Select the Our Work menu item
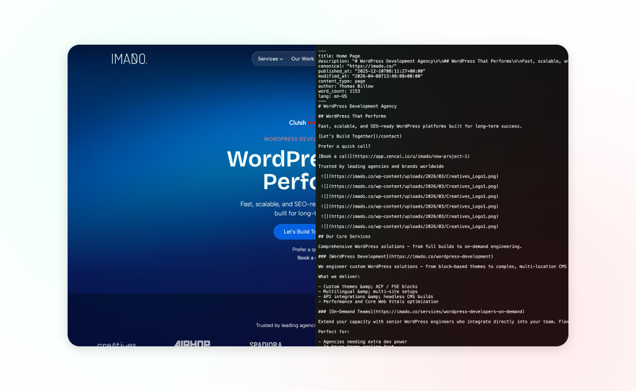This screenshot has width=636, height=391. (303, 59)
